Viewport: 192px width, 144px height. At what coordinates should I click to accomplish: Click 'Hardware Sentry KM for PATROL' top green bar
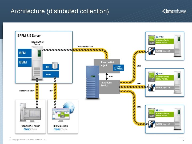pos(165,41)
